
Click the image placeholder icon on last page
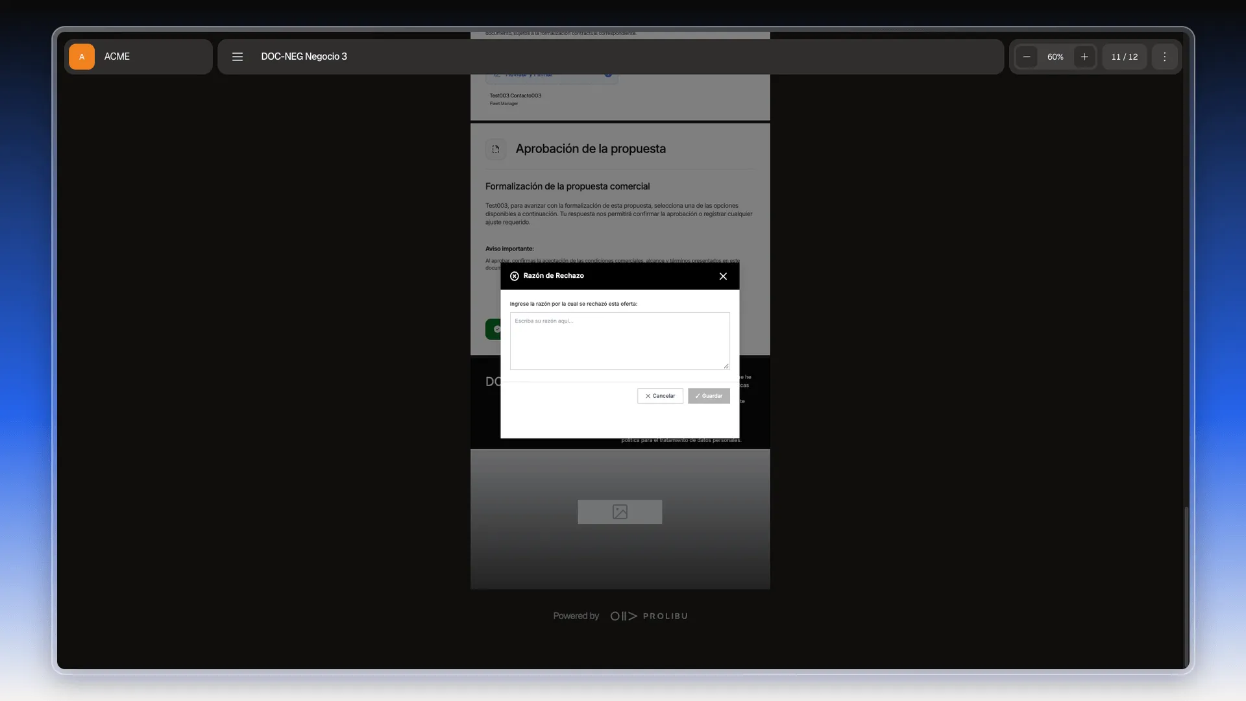click(620, 511)
